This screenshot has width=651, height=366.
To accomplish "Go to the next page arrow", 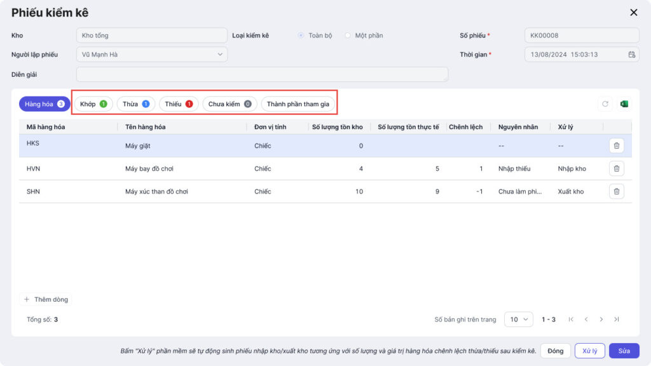I will [601, 320].
